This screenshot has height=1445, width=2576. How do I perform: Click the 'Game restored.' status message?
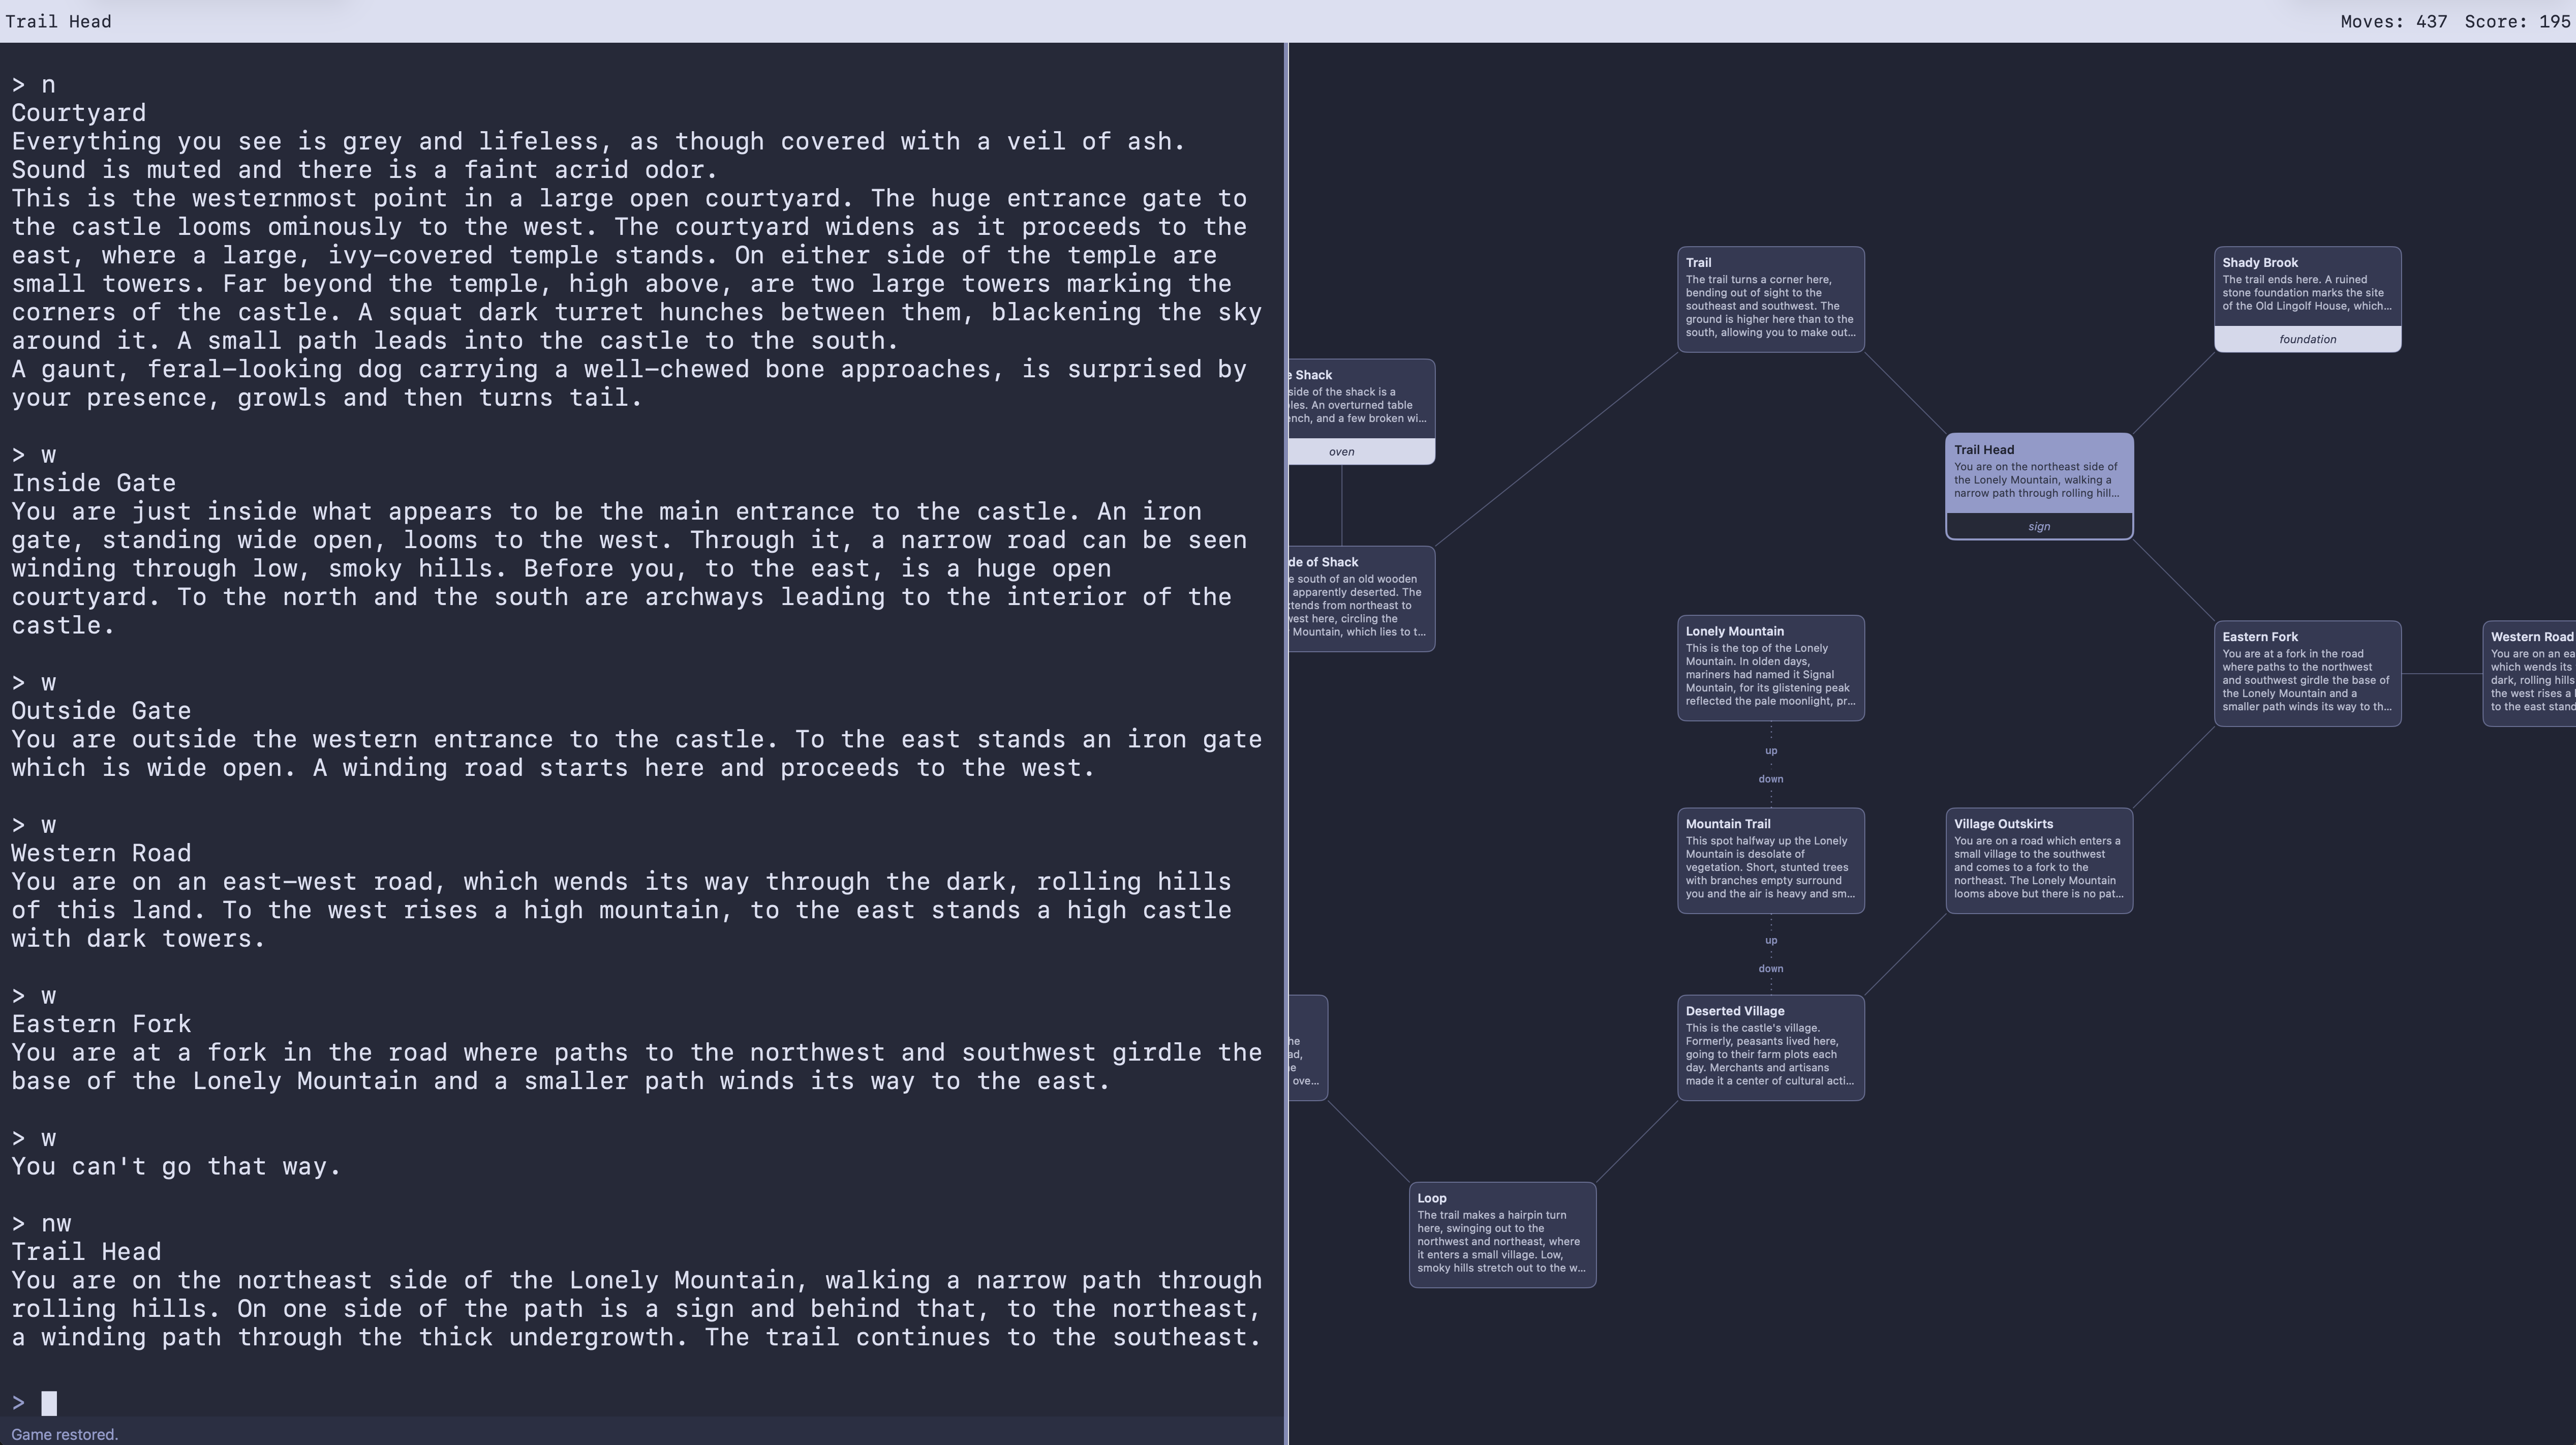pos(65,1434)
